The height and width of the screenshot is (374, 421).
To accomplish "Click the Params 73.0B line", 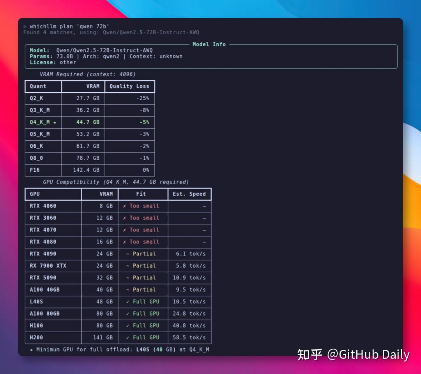I will click(106, 56).
